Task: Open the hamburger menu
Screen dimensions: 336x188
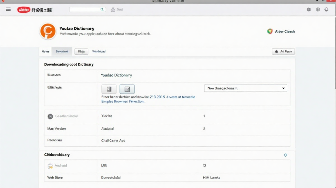Action: tap(8, 10)
